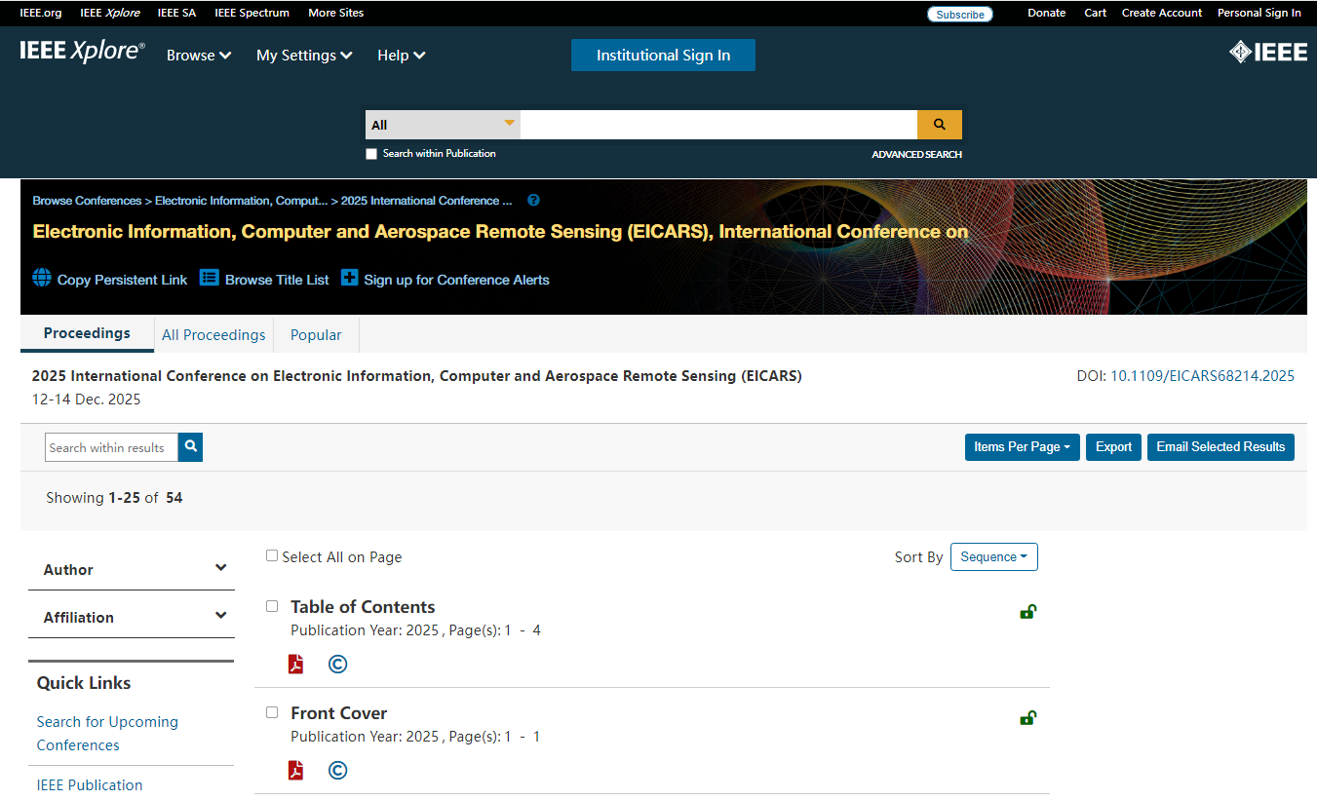Click Email Selected Results button
Image resolution: width=1317 pixels, height=800 pixels.
tap(1220, 447)
